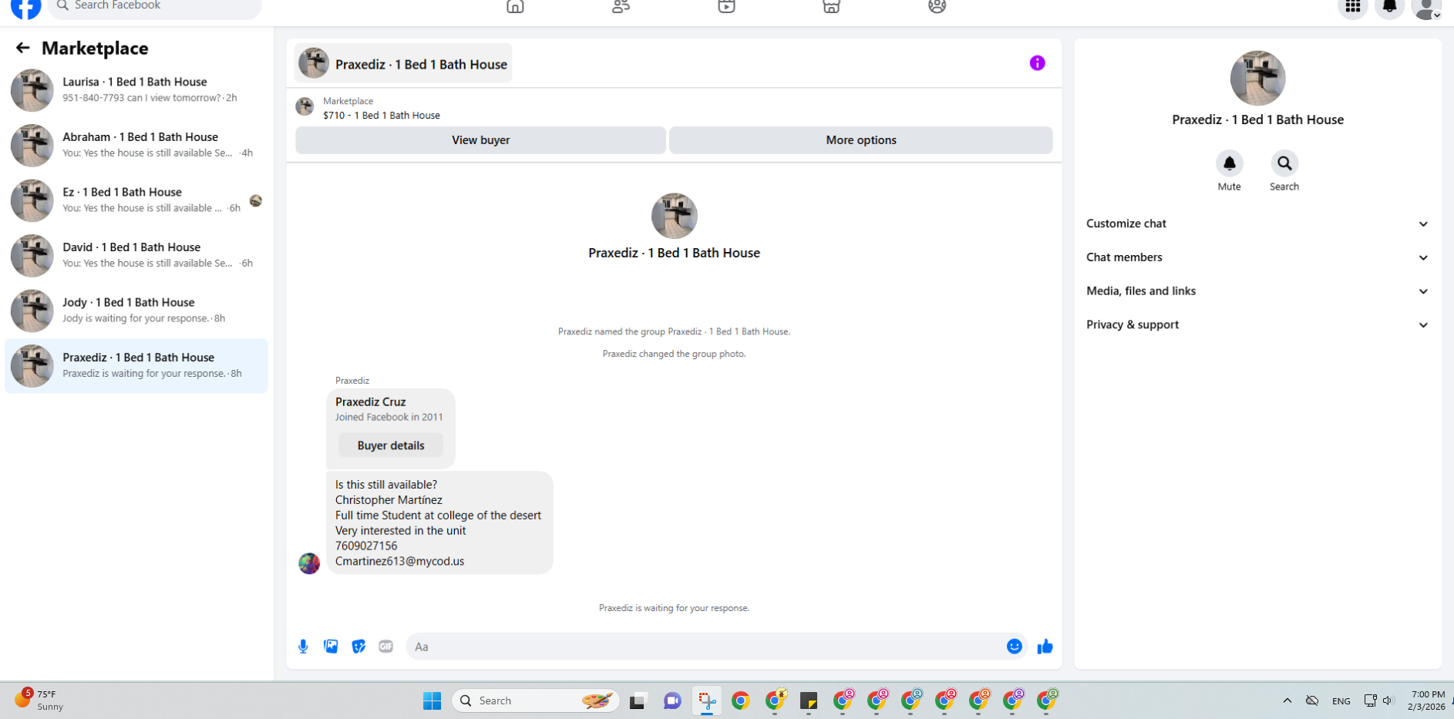This screenshot has width=1454, height=719.
Task: Open Abraham's 1 Bed 1 Bath House chat
Action: point(136,145)
